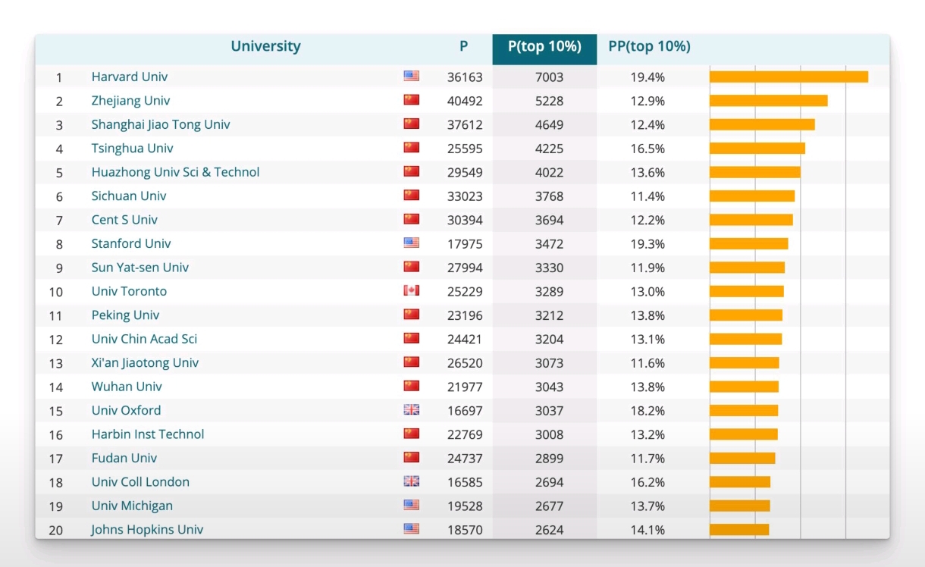925x567 pixels.
Task: Click the orange bar in Fudan Univ row
Action: pyautogui.click(x=742, y=458)
